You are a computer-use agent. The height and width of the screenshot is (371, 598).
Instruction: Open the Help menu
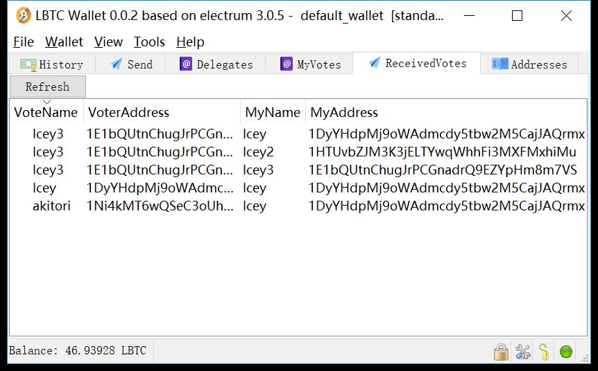[190, 42]
